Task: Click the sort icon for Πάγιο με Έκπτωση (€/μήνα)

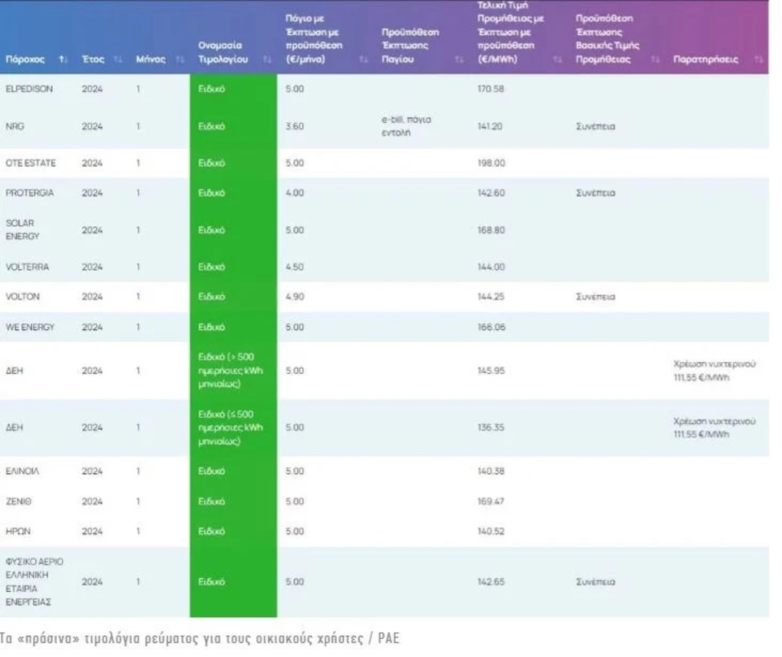Action: [362, 60]
